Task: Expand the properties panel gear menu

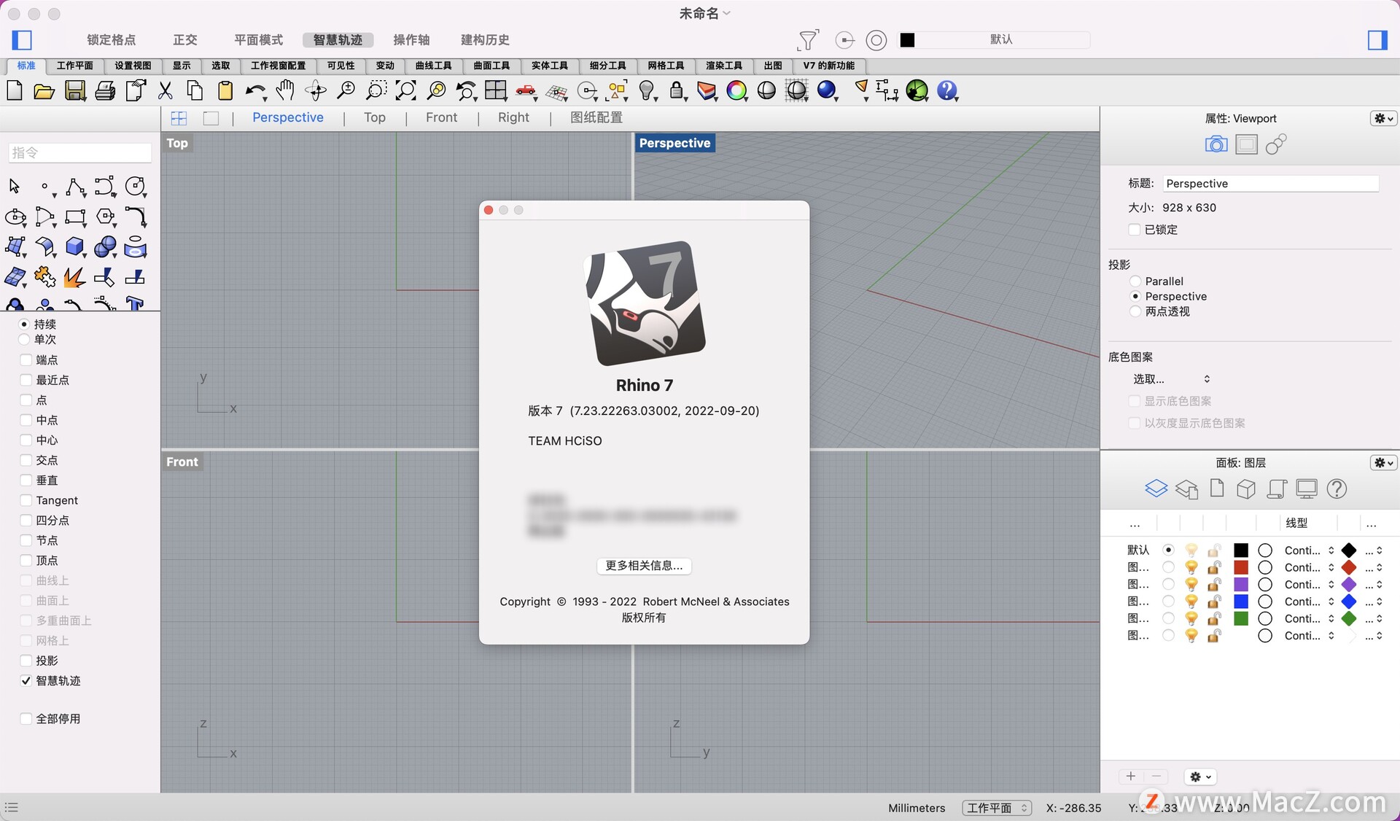Action: tap(1383, 118)
